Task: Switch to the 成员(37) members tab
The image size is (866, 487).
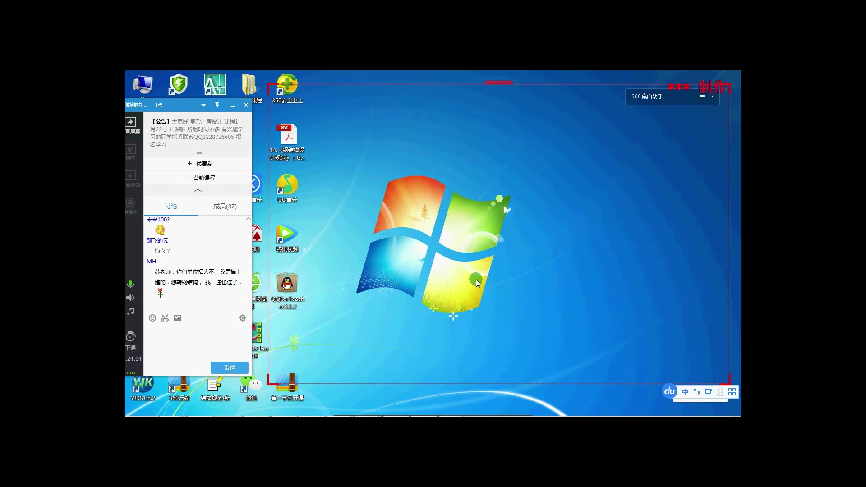Action: (225, 206)
